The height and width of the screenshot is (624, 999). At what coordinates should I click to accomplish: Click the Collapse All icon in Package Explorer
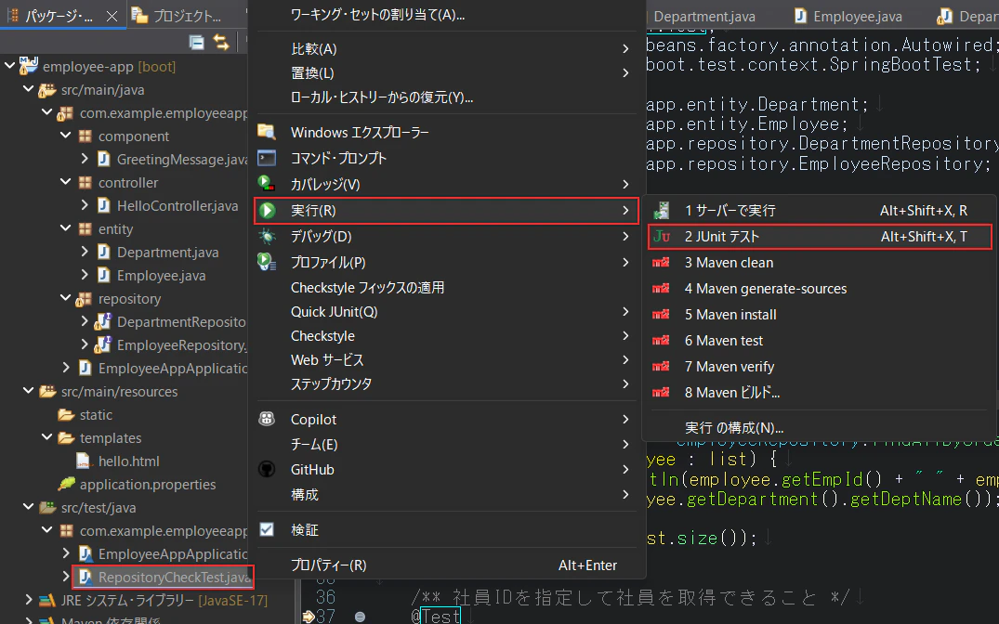pos(197,43)
